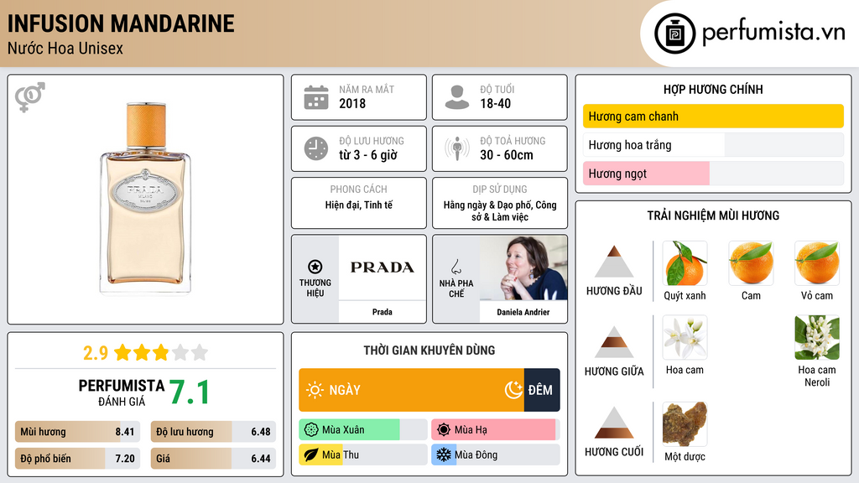859x483 pixels.
Task: Click the leaf icon for Mùa Thu
Action: tap(311, 454)
